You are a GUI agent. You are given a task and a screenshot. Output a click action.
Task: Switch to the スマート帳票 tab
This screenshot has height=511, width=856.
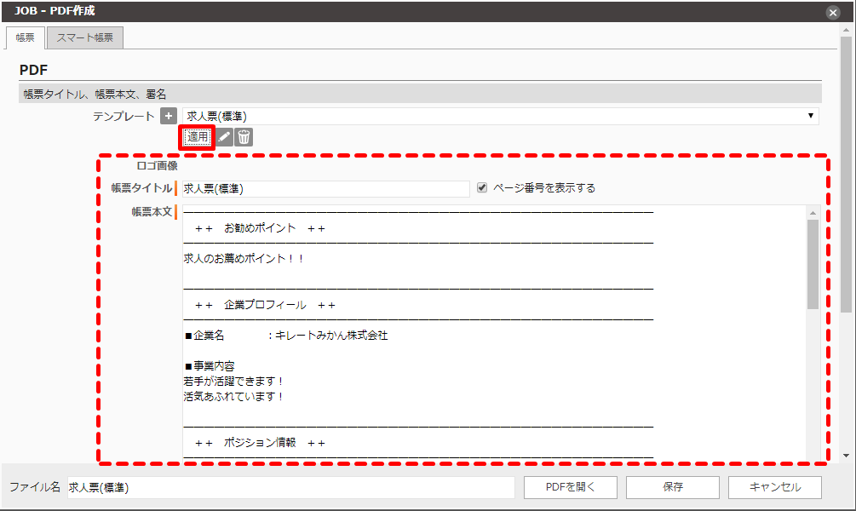(x=84, y=37)
